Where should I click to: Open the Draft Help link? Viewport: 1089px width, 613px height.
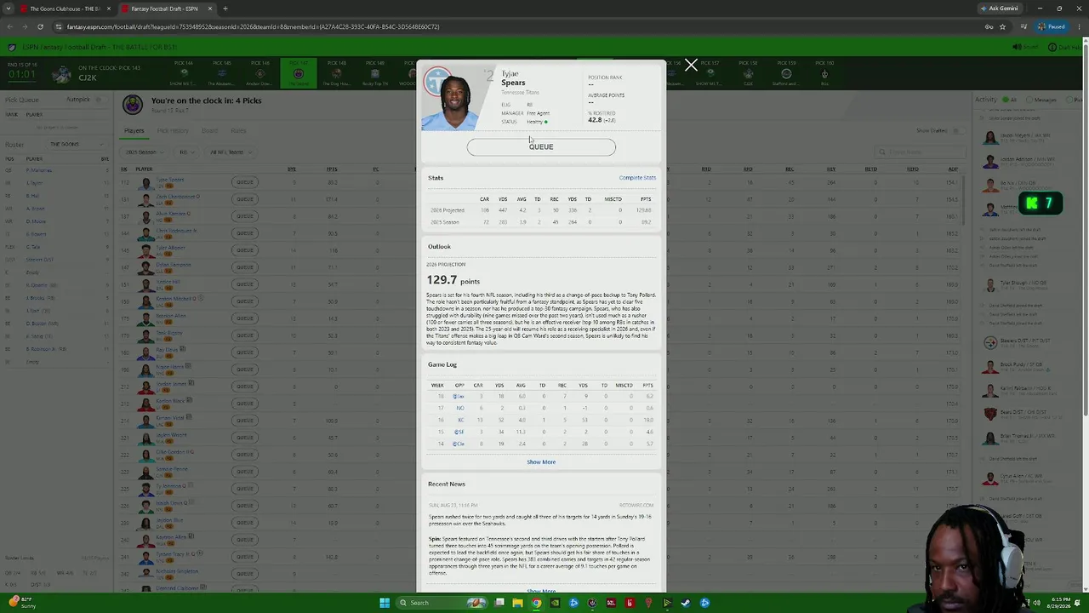(x=1065, y=47)
